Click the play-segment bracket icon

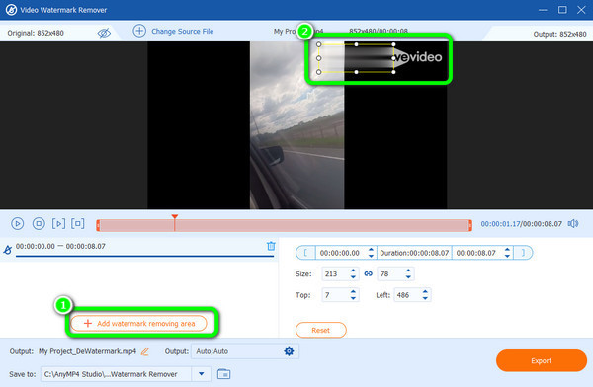click(58, 224)
